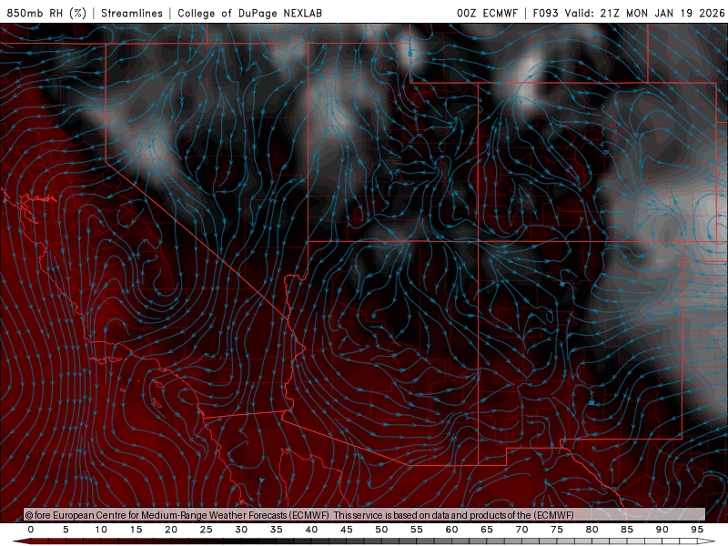The height and width of the screenshot is (546, 728).
Task: Click the "85" value on the color scale
Action: tap(627, 530)
